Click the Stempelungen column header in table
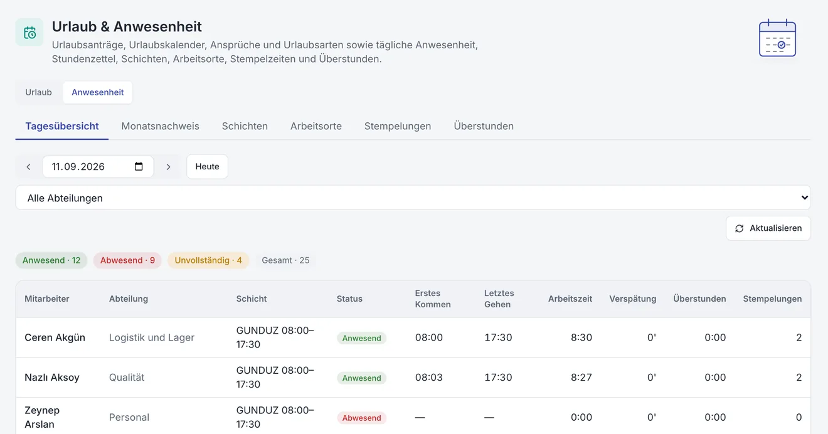Screen dimensions: 828x434 pyautogui.click(x=772, y=299)
